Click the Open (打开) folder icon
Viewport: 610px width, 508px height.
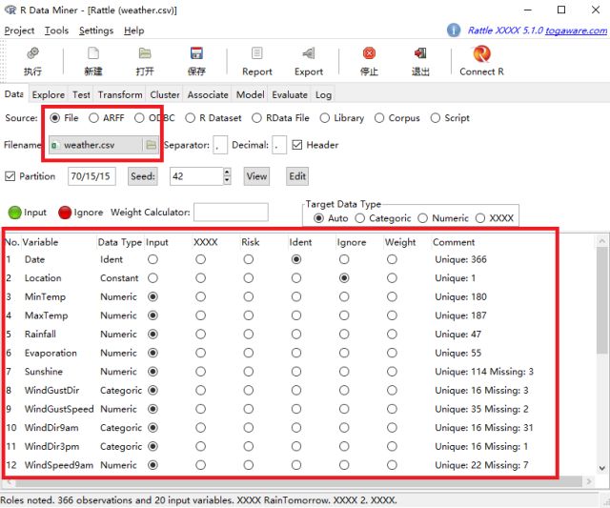(x=145, y=53)
